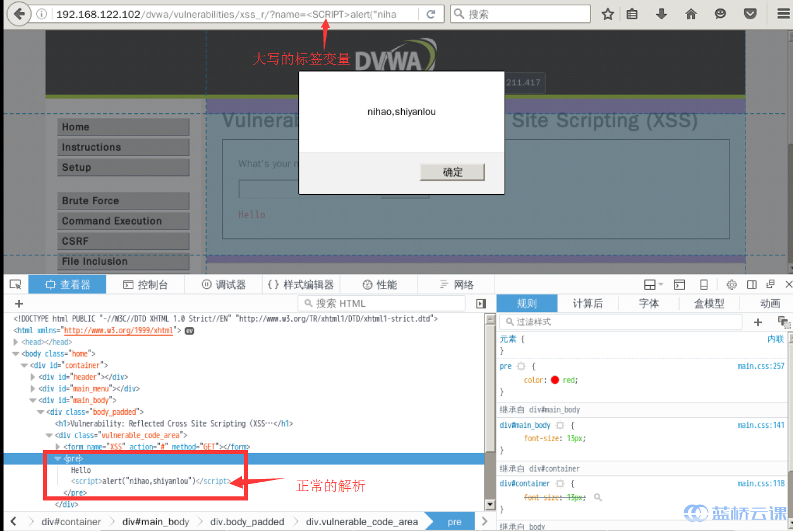Click the chat smiley toolbar icon
Image resolution: width=793 pixels, height=531 pixels.
[x=720, y=14]
